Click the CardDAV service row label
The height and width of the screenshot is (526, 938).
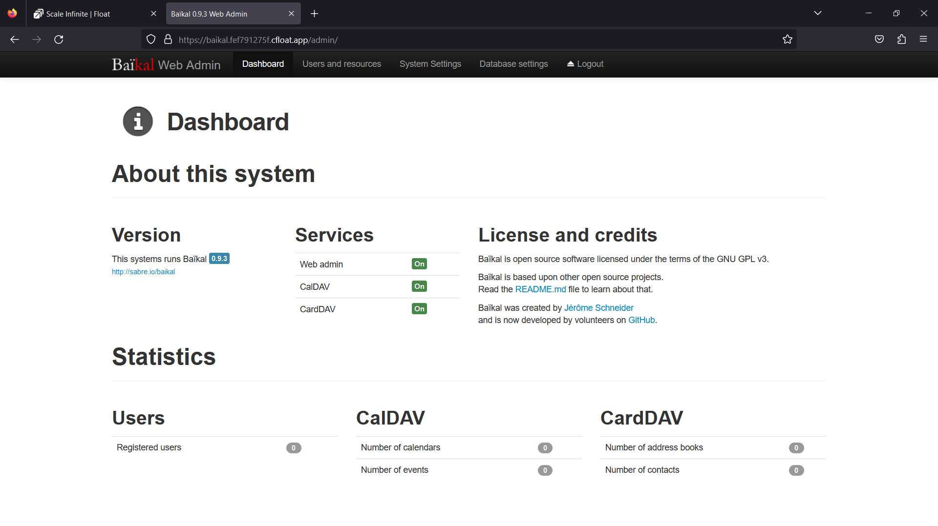point(318,309)
